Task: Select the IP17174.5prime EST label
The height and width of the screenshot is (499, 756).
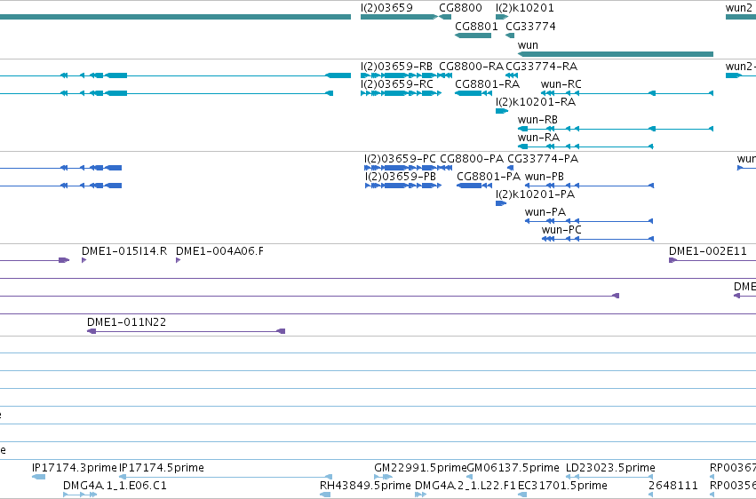Action: click(162, 468)
